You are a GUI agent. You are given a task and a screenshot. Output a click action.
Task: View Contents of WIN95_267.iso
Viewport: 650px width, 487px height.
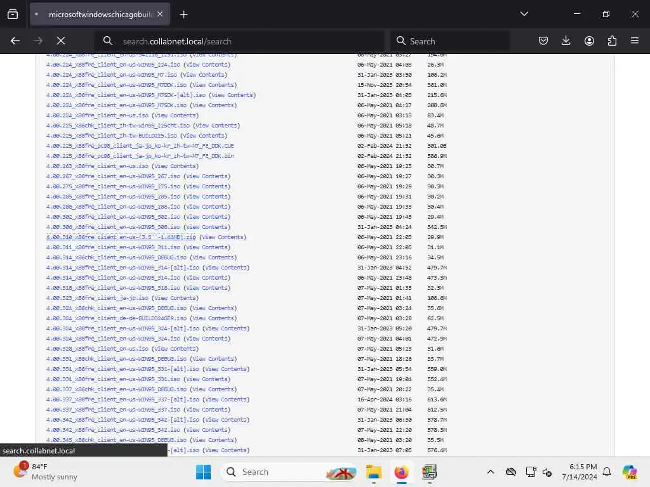point(207,176)
